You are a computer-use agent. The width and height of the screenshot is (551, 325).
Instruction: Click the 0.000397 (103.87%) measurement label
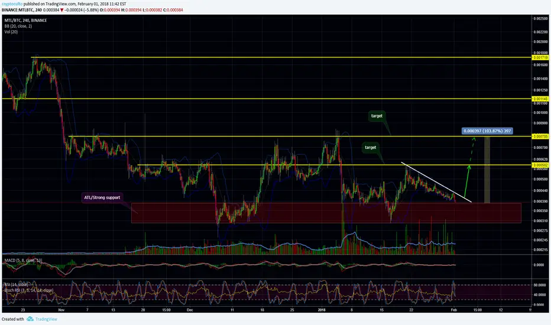point(487,131)
